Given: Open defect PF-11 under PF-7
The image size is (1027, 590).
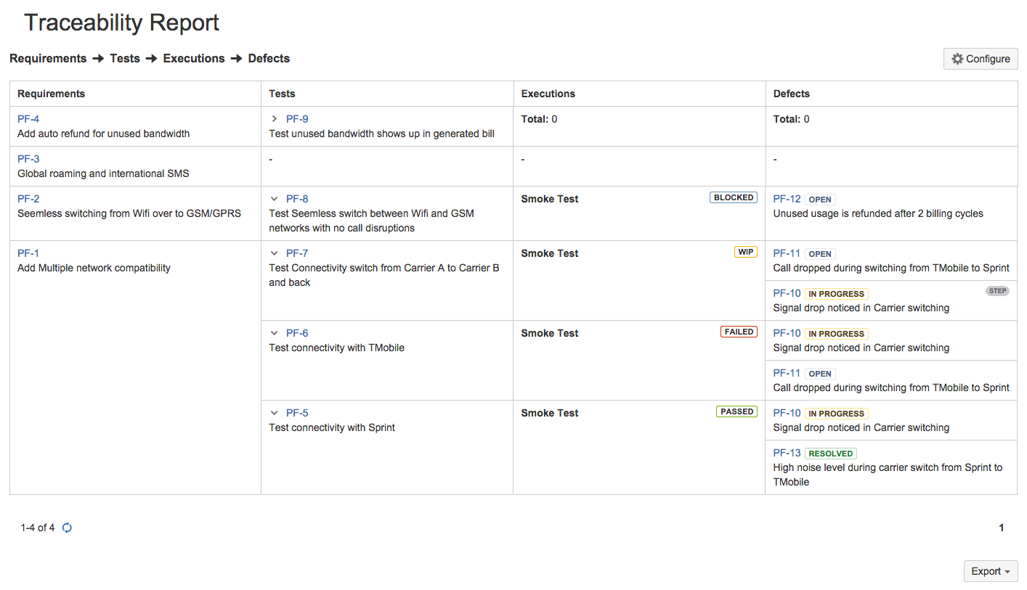Looking at the screenshot, I should click(787, 253).
